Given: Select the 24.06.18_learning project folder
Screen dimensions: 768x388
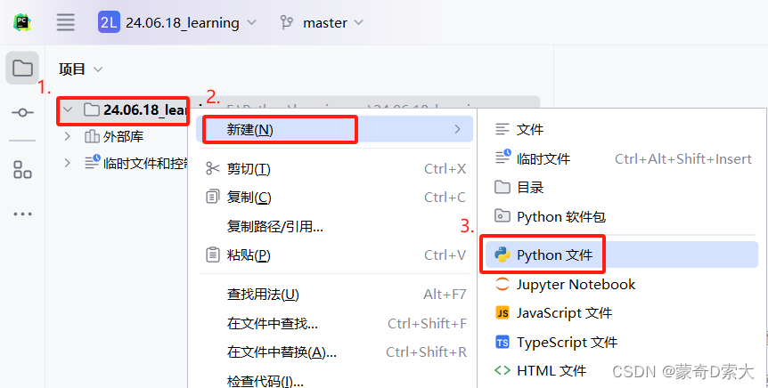Looking at the screenshot, I should (x=145, y=109).
